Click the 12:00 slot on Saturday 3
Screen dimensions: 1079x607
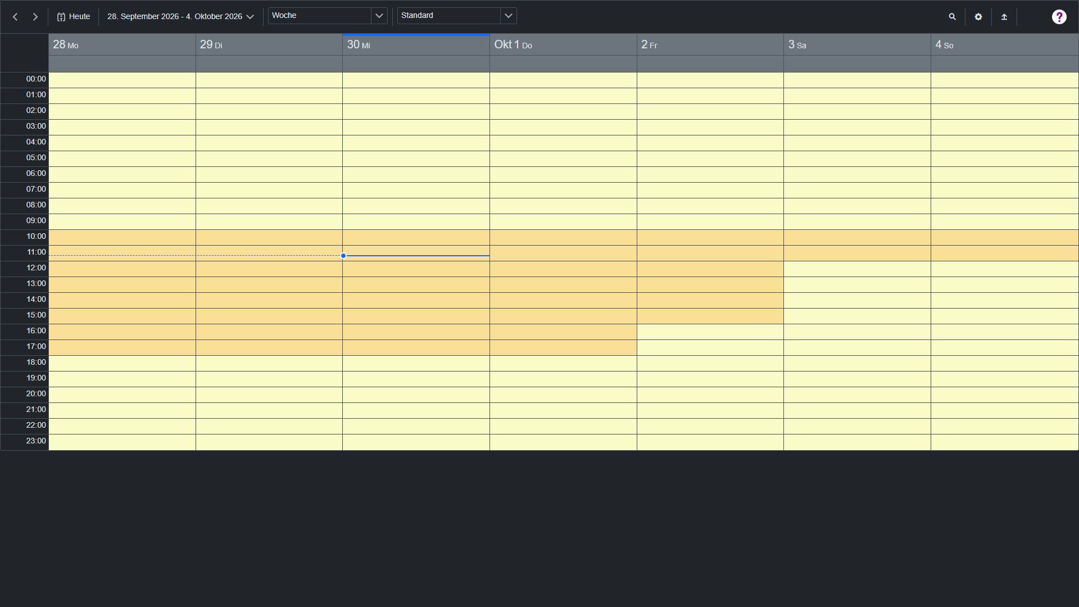click(x=858, y=269)
